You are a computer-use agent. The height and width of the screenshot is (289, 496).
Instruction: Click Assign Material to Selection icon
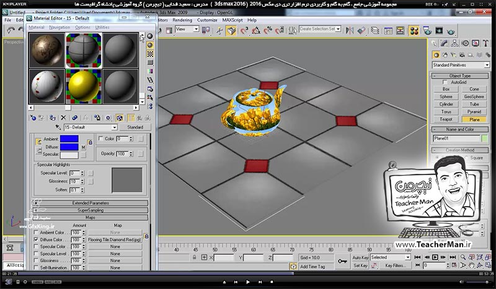[53, 118]
